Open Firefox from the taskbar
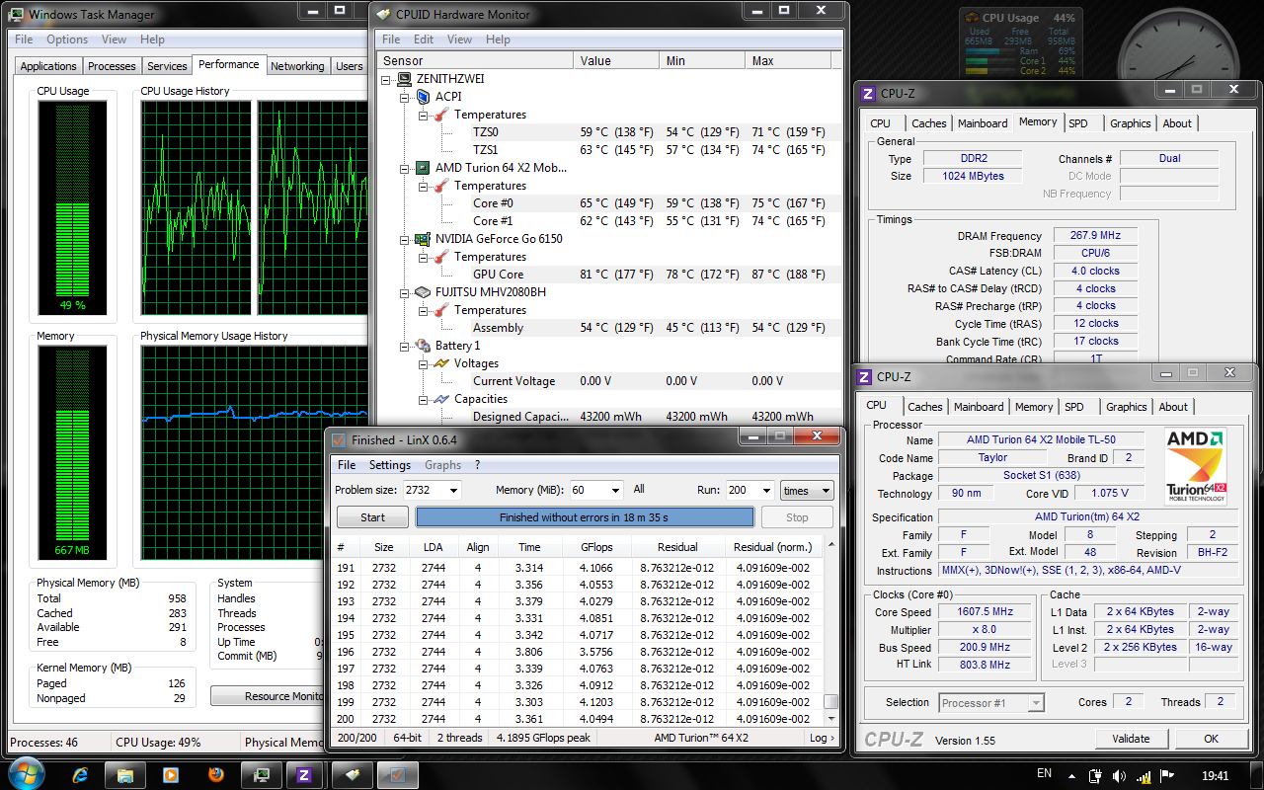1264x790 pixels. [x=215, y=775]
